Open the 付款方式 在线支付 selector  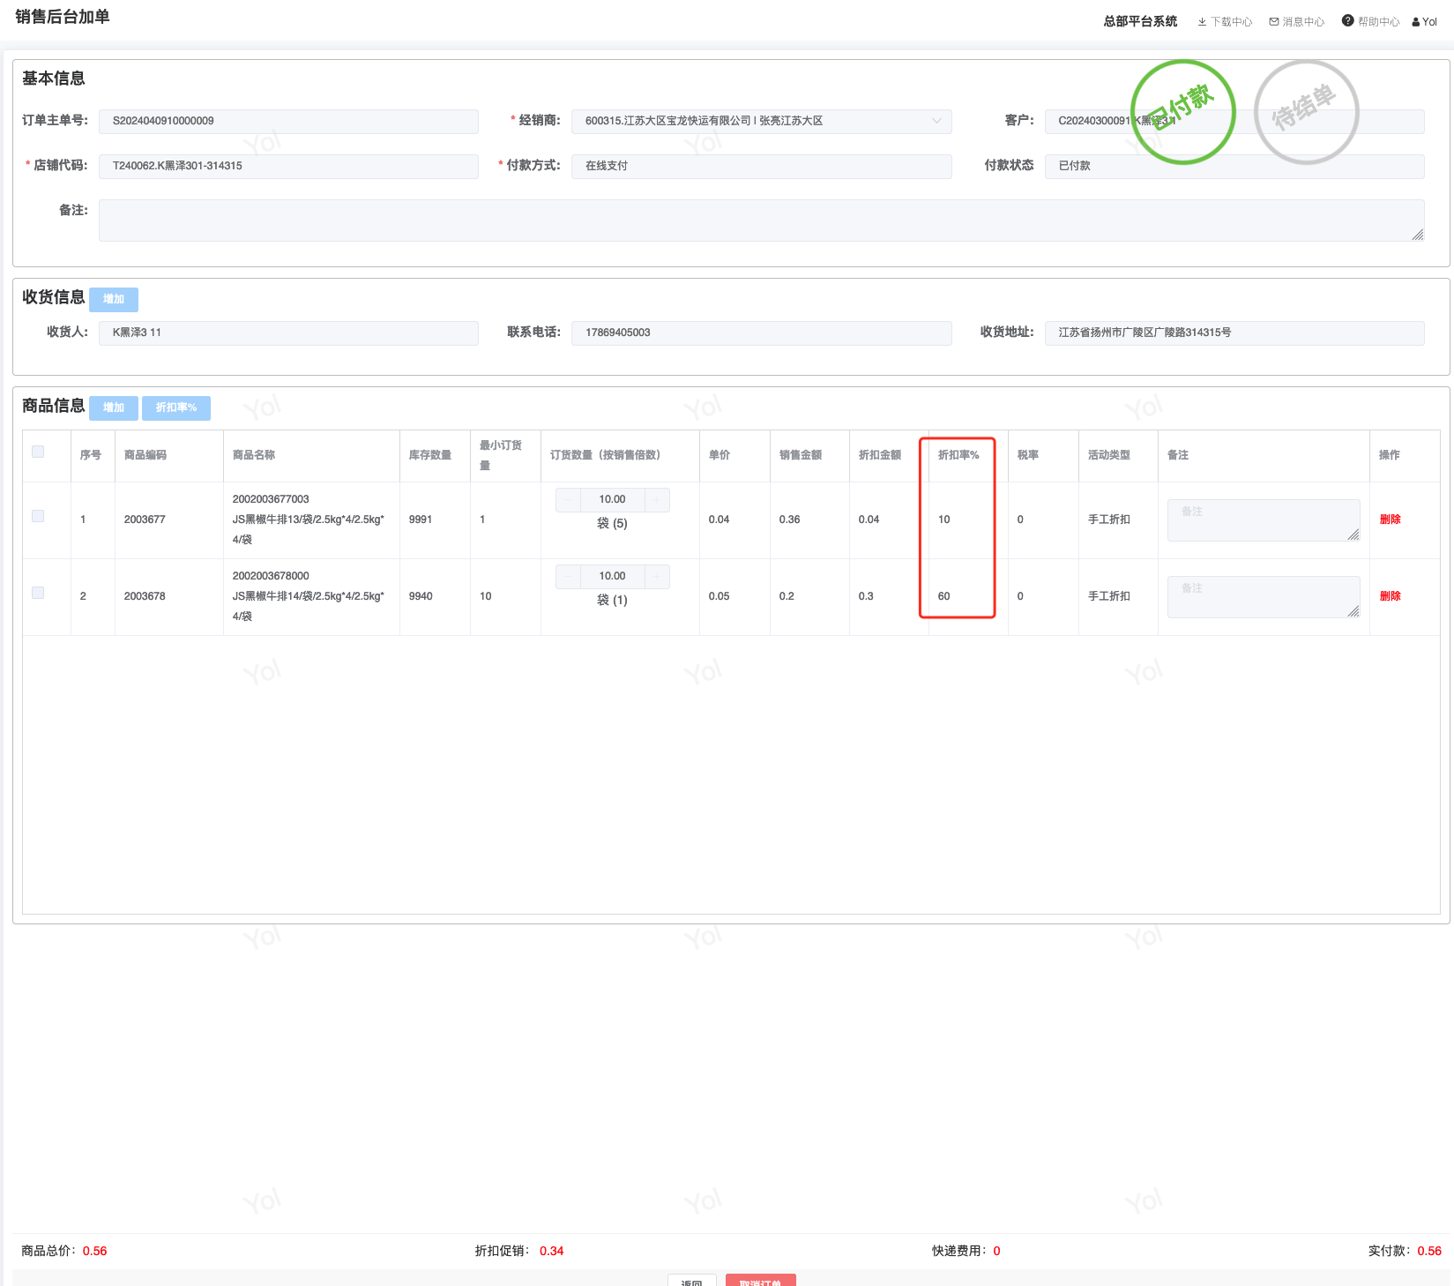point(761,166)
